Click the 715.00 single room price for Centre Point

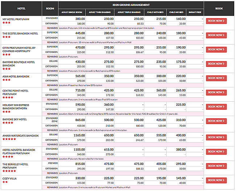[x=80, y=90]
